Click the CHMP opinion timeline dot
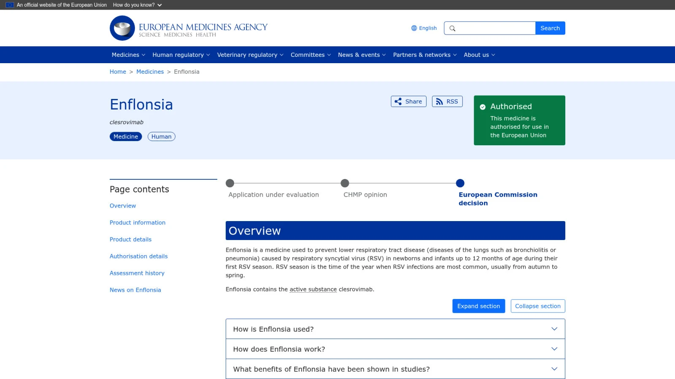The image size is (675, 379). (x=345, y=183)
